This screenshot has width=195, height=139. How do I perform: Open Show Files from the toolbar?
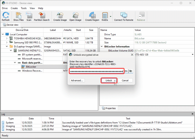[x=19, y=16]
